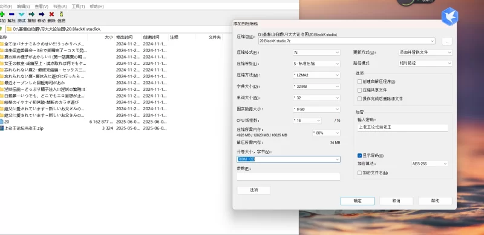Expand the 单词大小 dropdown showing 32

click(316, 98)
